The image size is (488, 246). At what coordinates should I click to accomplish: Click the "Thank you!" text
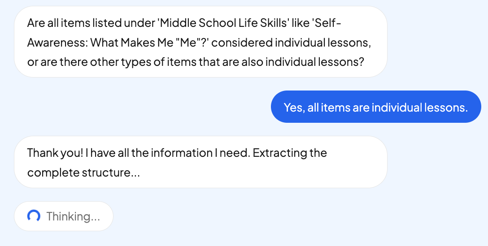[55, 153]
